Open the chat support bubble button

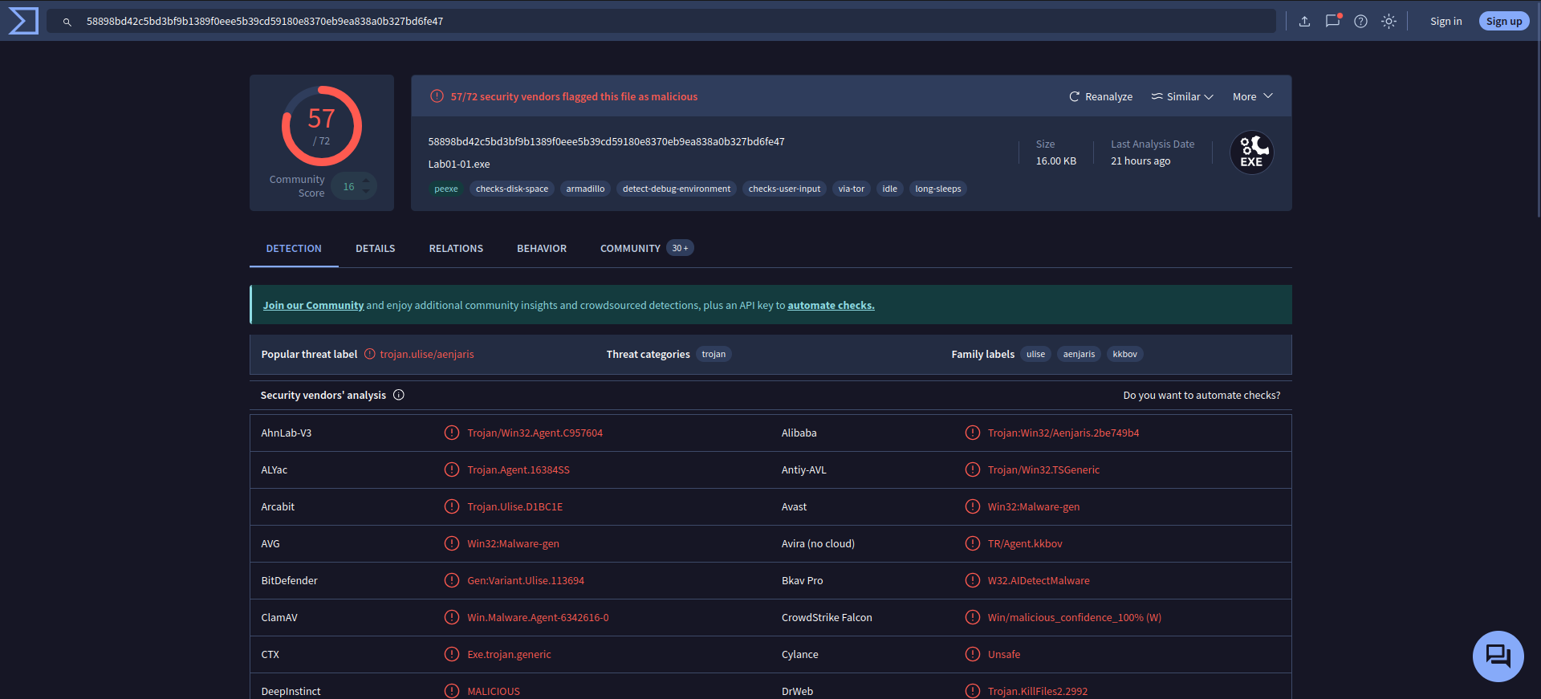[x=1498, y=656]
